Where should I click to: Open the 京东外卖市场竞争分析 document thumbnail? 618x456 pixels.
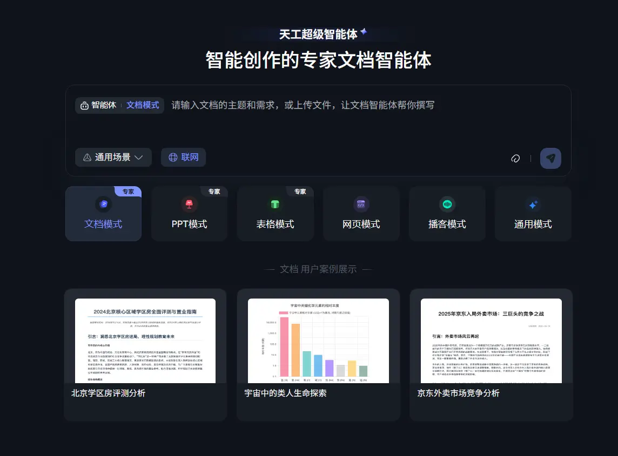(491, 340)
